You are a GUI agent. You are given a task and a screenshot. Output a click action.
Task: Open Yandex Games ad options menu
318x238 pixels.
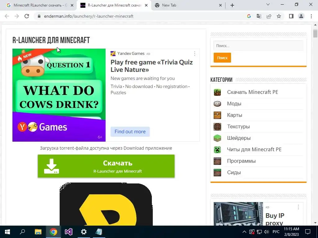coord(194,54)
